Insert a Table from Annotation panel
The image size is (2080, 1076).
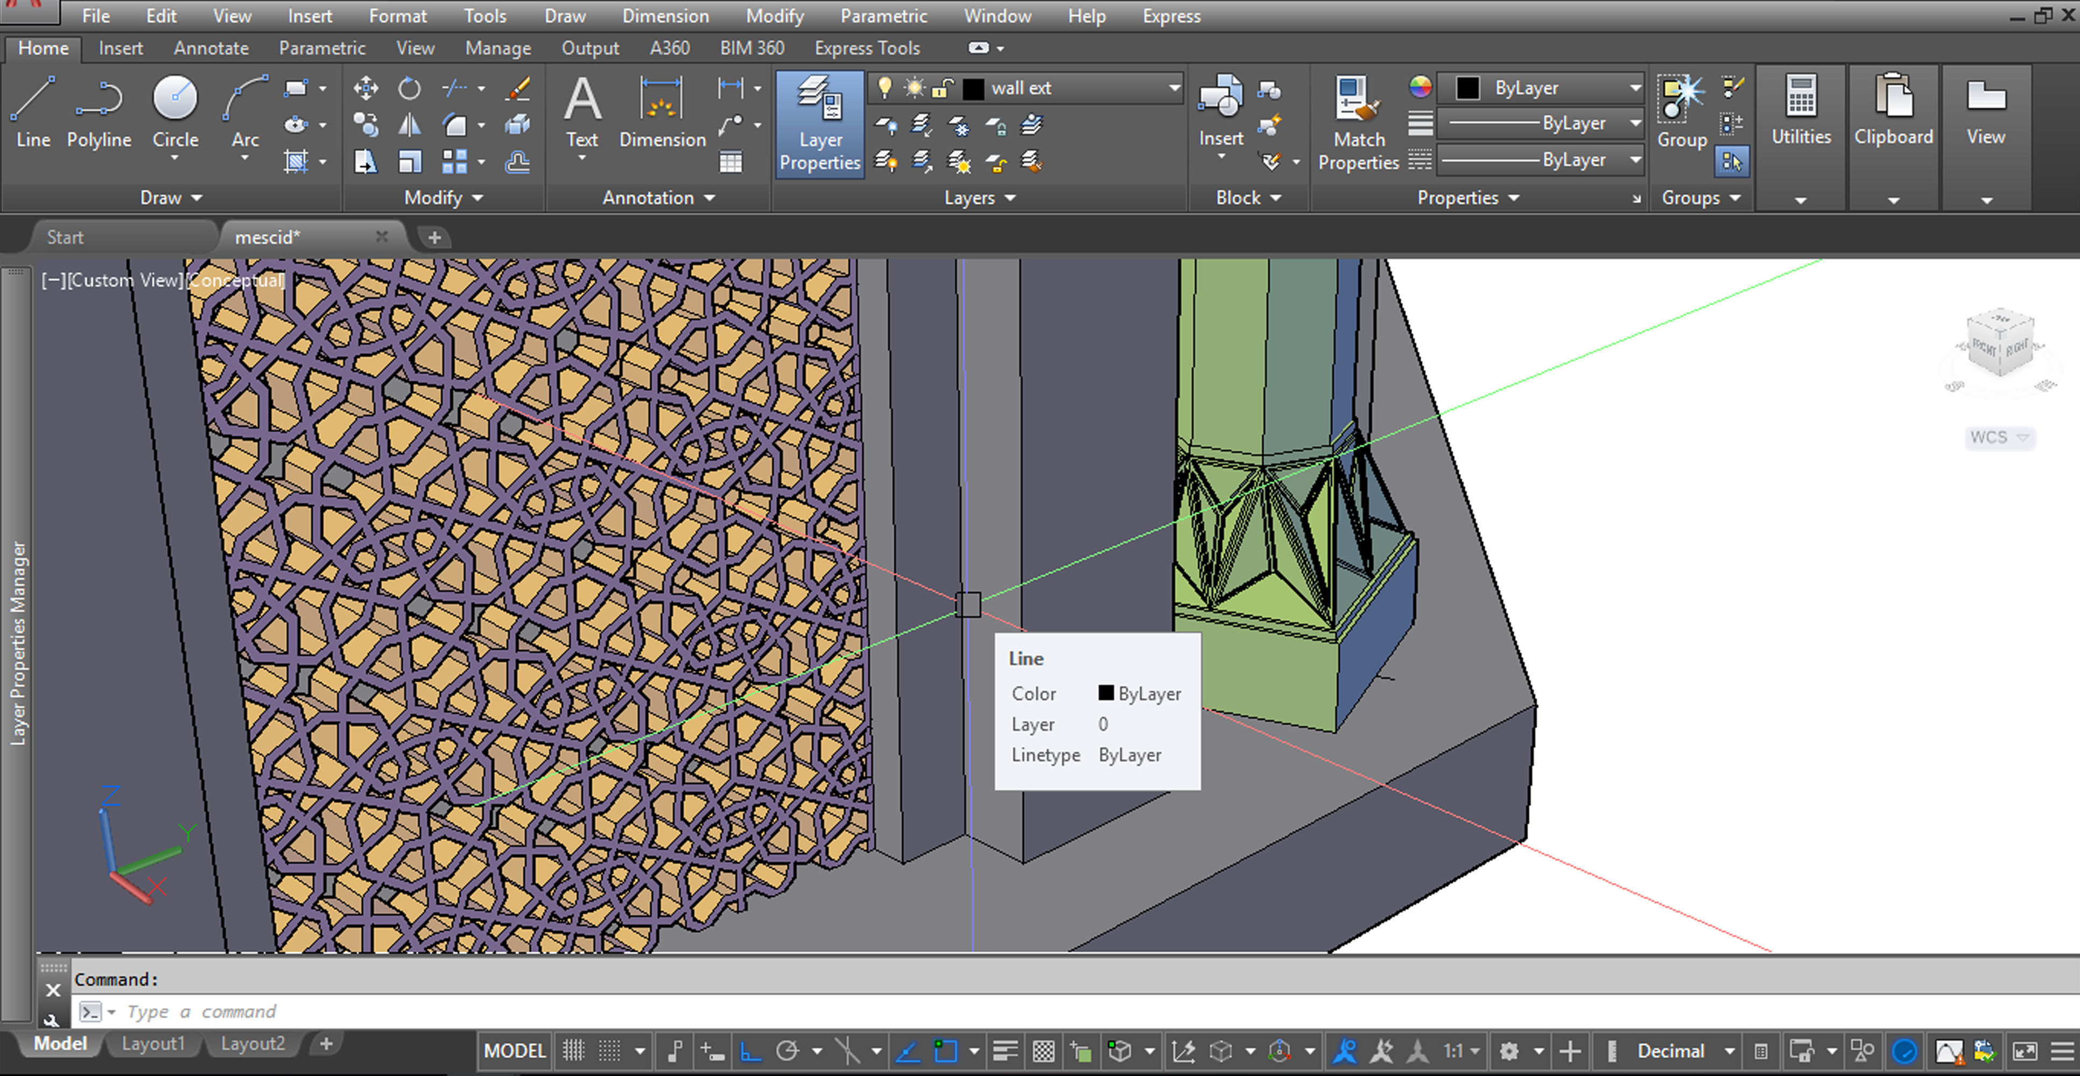click(731, 162)
